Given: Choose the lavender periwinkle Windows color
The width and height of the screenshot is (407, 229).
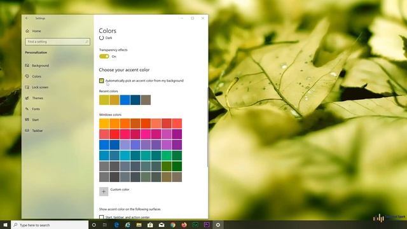Looking at the screenshot, I should point(125,145).
